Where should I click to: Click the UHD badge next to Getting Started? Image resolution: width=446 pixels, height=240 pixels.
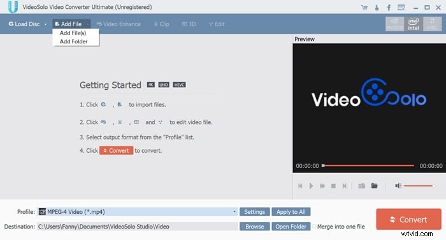(x=164, y=85)
